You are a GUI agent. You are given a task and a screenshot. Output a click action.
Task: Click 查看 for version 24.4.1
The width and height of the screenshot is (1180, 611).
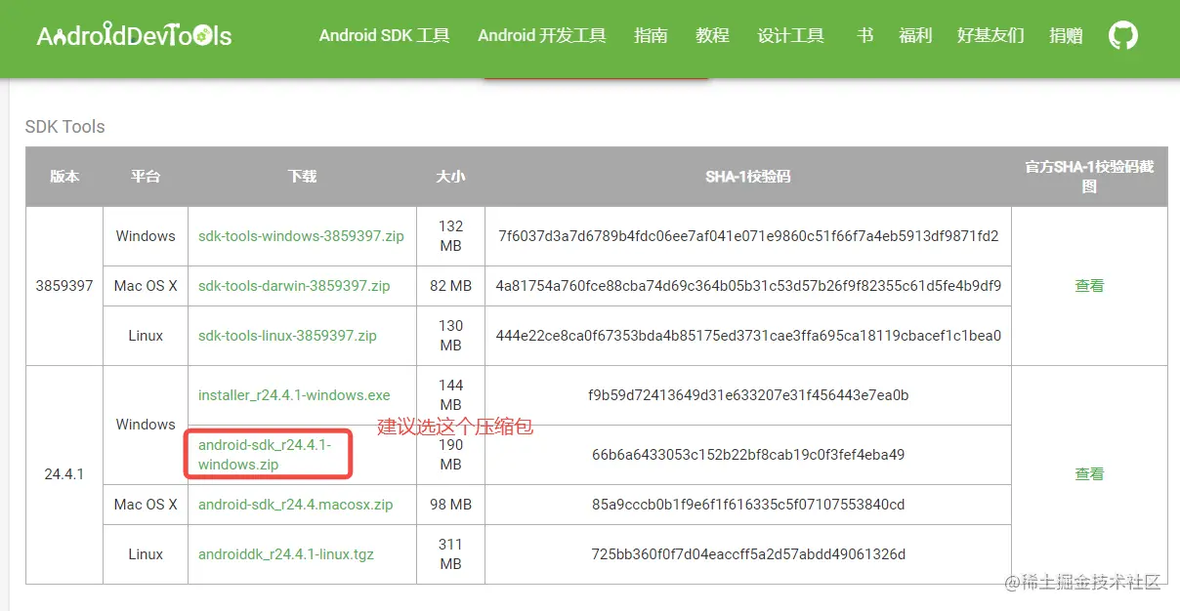pos(1089,474)
